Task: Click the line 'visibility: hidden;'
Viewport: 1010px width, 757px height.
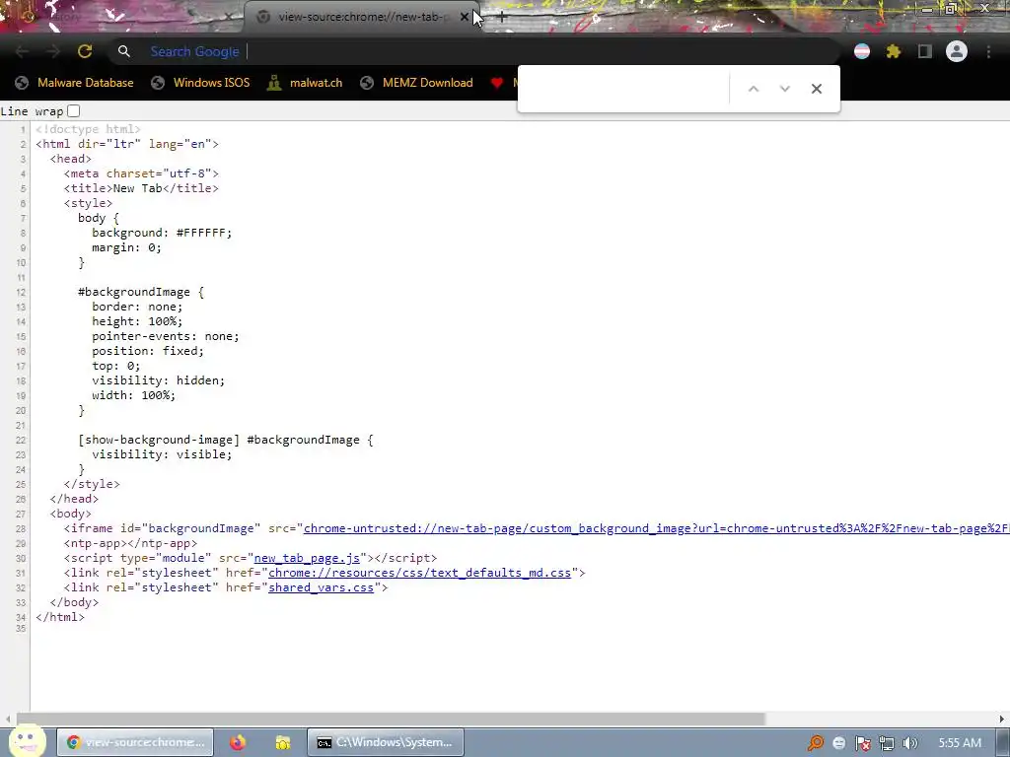Action: pos(159,380)
